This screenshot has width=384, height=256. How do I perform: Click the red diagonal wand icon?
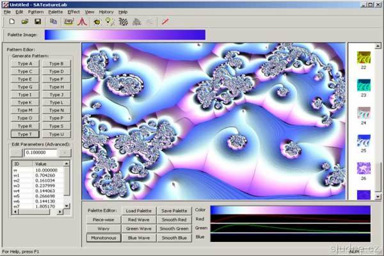165,21
